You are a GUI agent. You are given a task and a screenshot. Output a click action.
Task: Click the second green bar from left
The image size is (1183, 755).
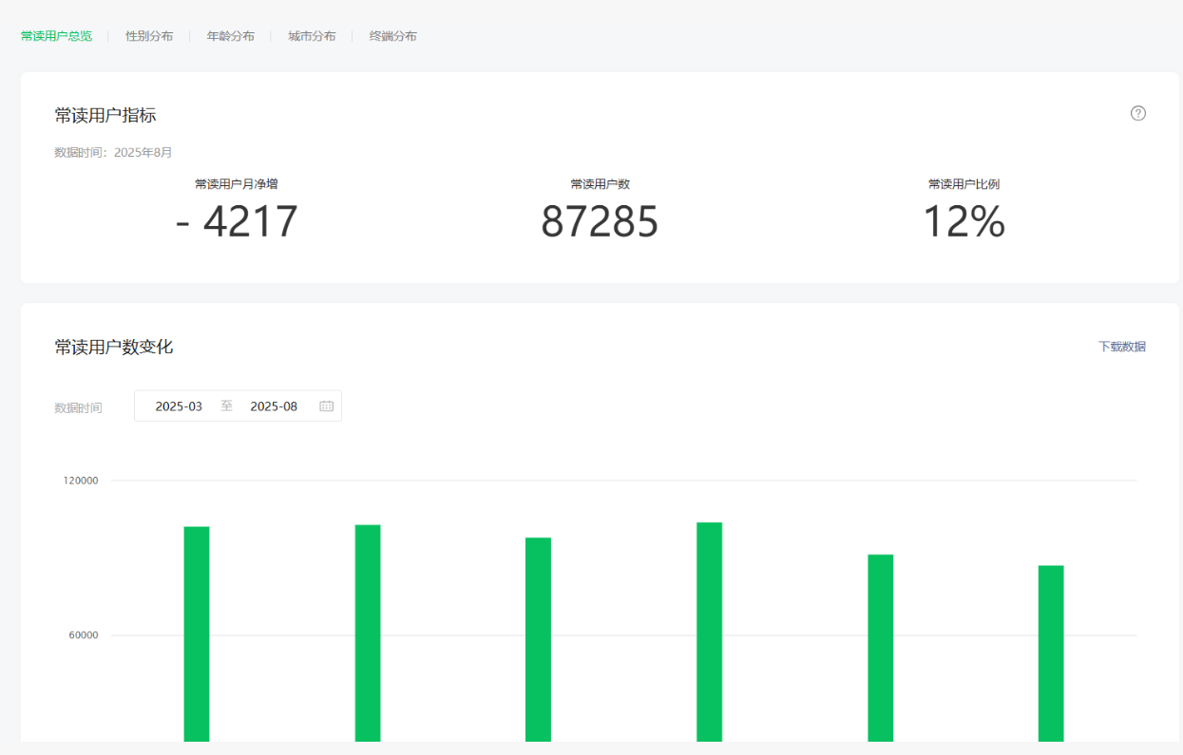368,632
